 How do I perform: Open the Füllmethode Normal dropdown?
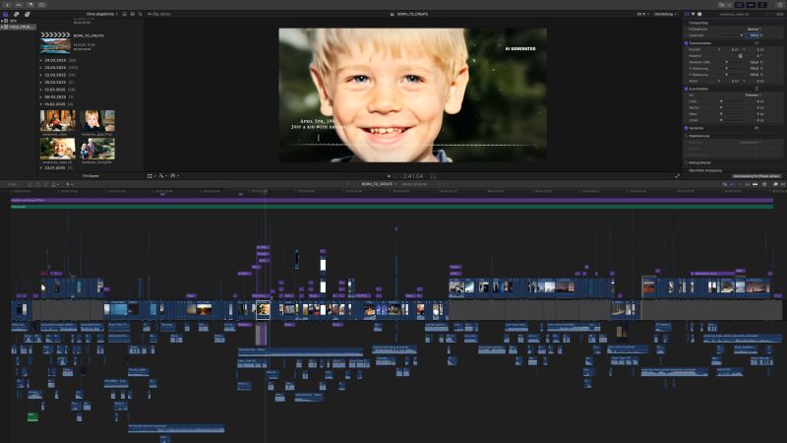coord(754,30)
